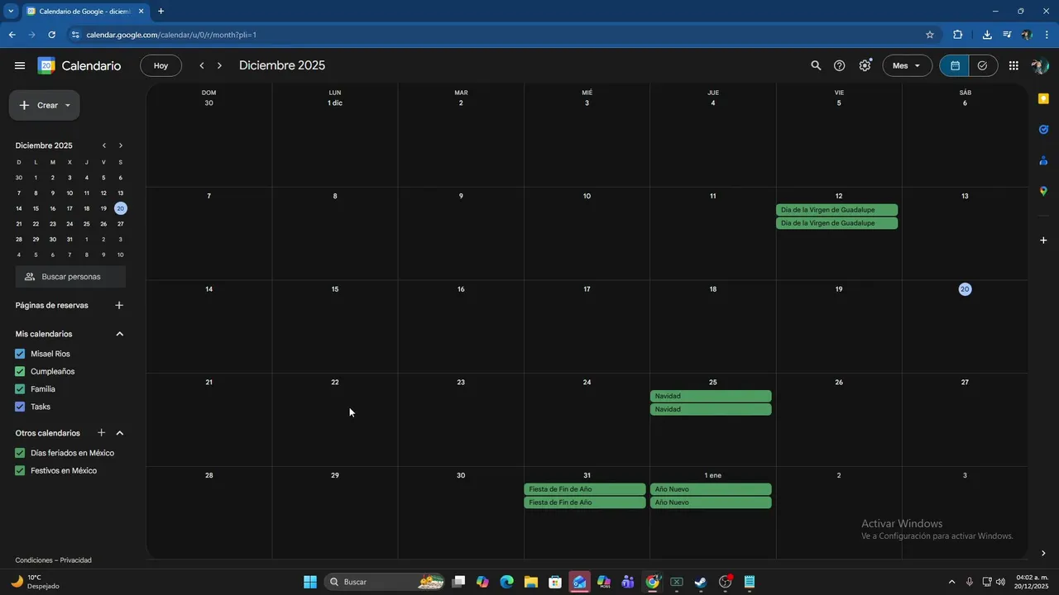This screenshot has height=595, width=1059.
Task: Open Google Maps side panel
Action: (x=1043, y=191)
